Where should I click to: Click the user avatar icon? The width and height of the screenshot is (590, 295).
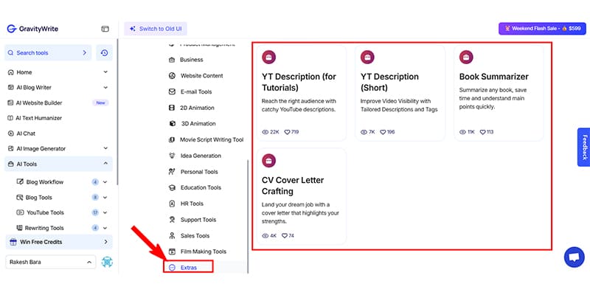[x=107, y=262]
